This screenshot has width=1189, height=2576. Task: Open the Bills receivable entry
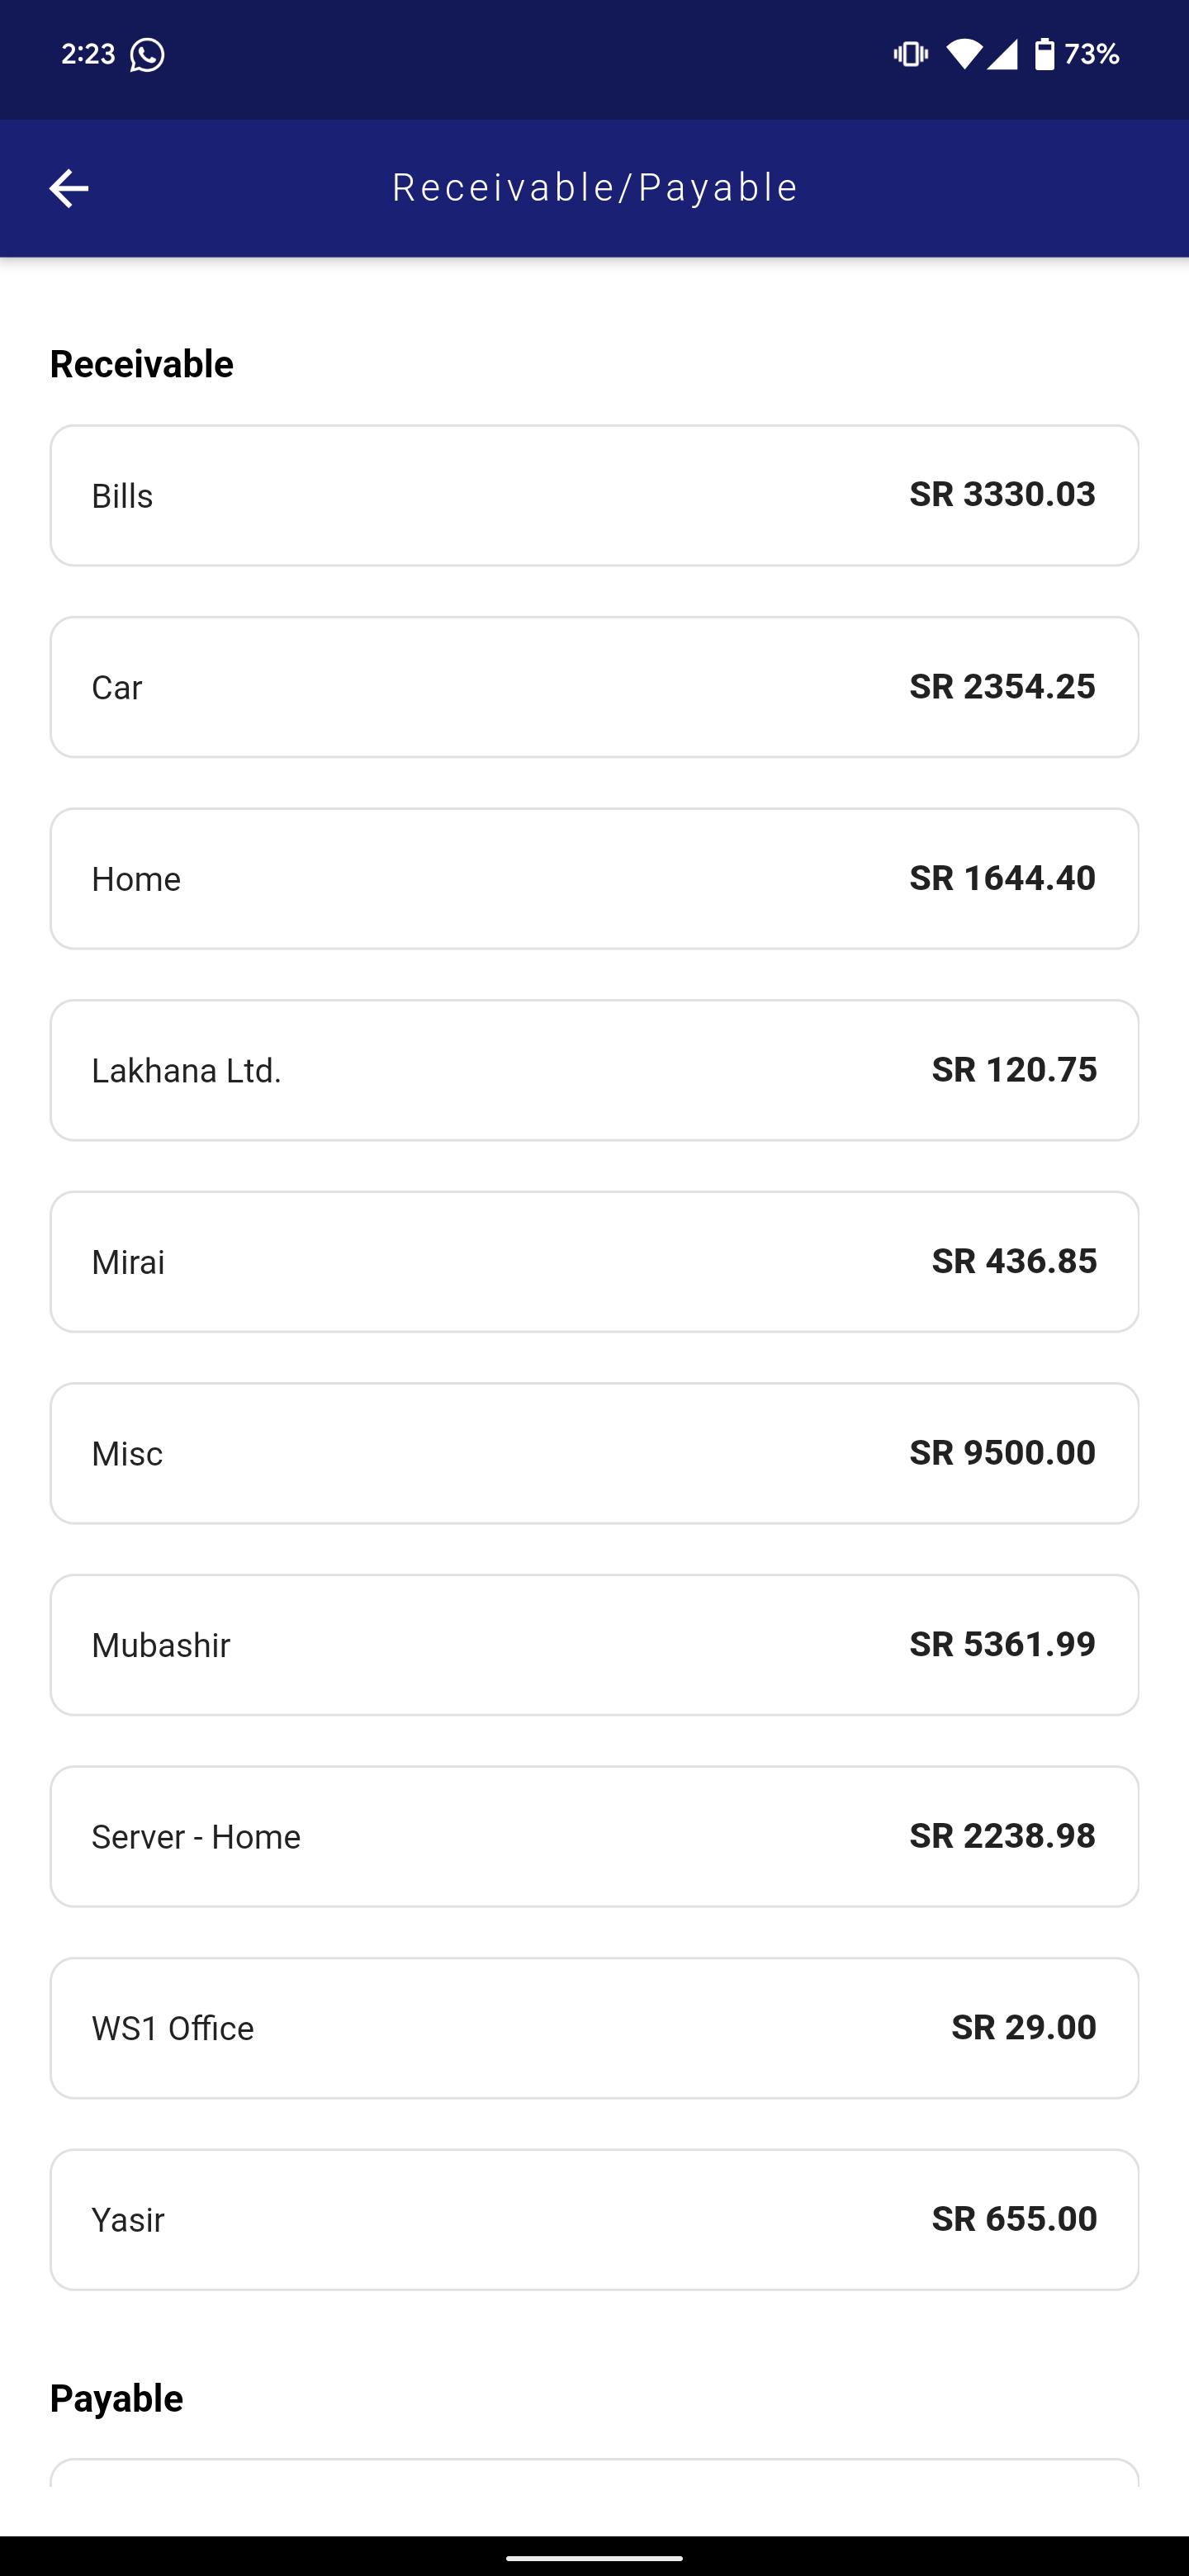(594, 496)
